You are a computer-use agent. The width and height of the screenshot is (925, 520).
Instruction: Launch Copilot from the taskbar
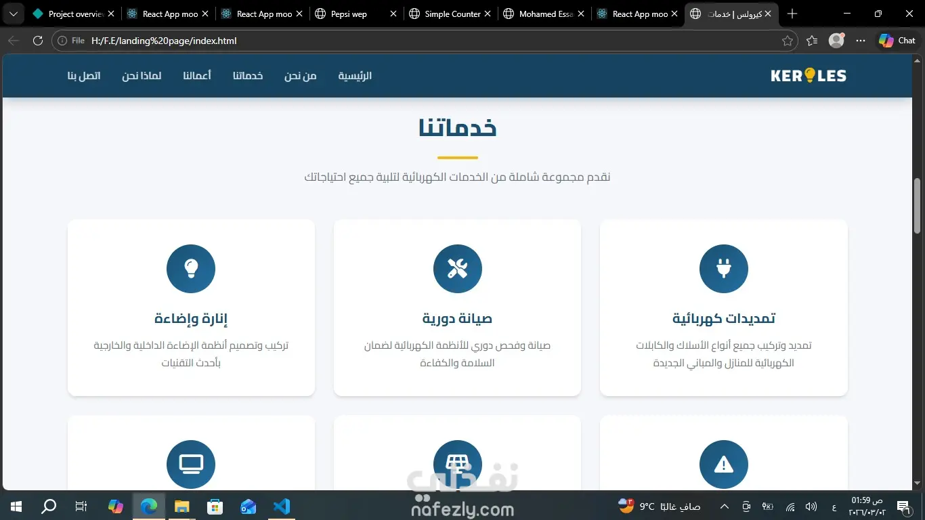tap(116, 506)
